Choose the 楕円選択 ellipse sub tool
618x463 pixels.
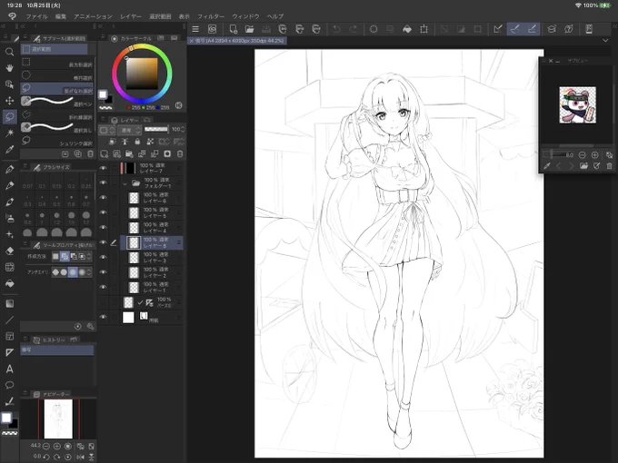[57, 75]
